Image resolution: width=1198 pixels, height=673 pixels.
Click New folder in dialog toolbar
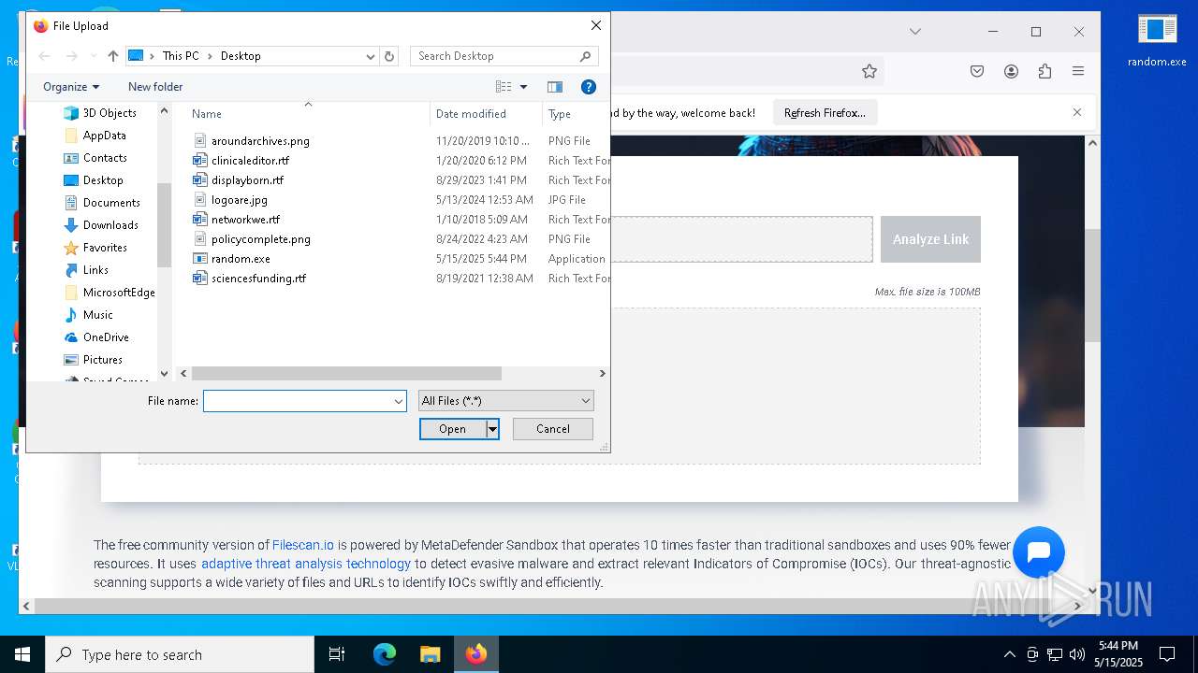pos(155,87)
